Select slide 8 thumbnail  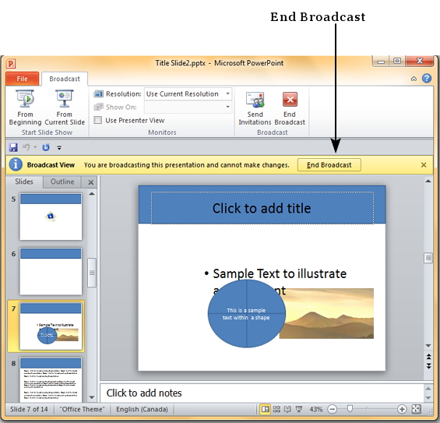(51, 380)
